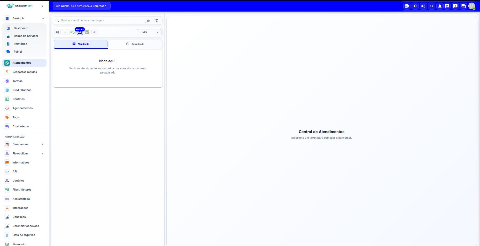Click the Olá Admin welcome banner

(x=82, y=6)
